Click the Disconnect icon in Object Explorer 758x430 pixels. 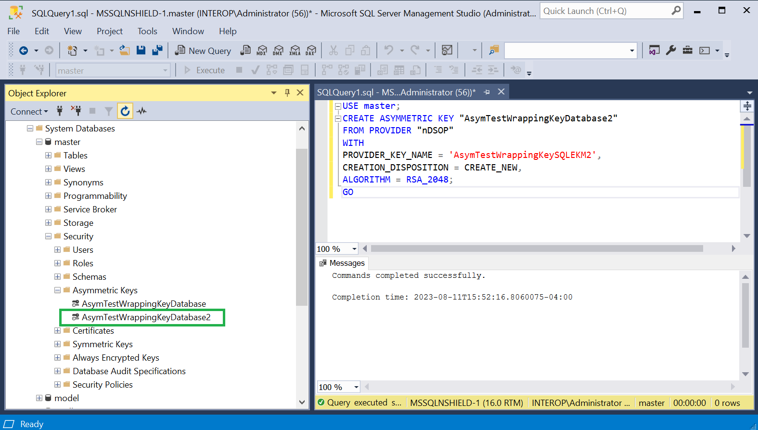pos(76,111)
